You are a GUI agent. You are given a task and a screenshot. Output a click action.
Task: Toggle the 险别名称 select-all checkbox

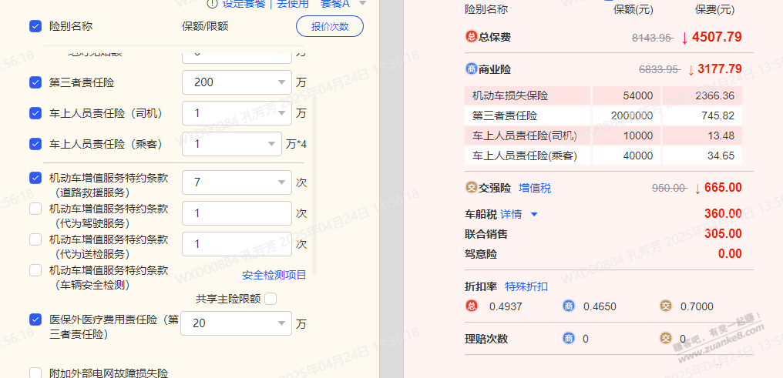tap(35, 26)
